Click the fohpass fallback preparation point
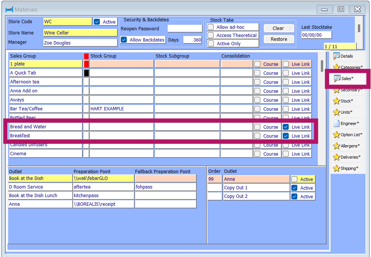371x257 pixels. [166, 187]
